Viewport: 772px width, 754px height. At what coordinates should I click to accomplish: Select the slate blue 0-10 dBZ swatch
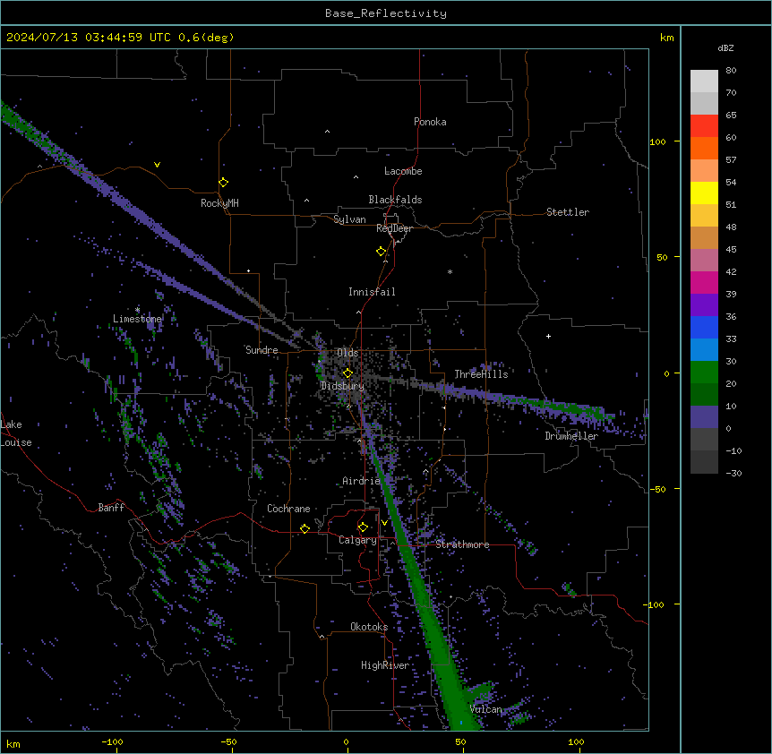[x=704, y=417]
